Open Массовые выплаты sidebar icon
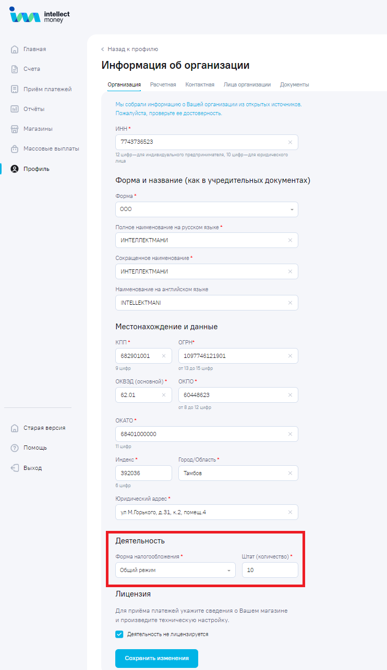The width and height of the screenshot is (387, 670). pyautogui.click(x=15, y=149)
